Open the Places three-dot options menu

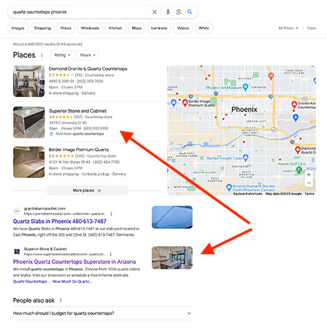pos(42,55)
